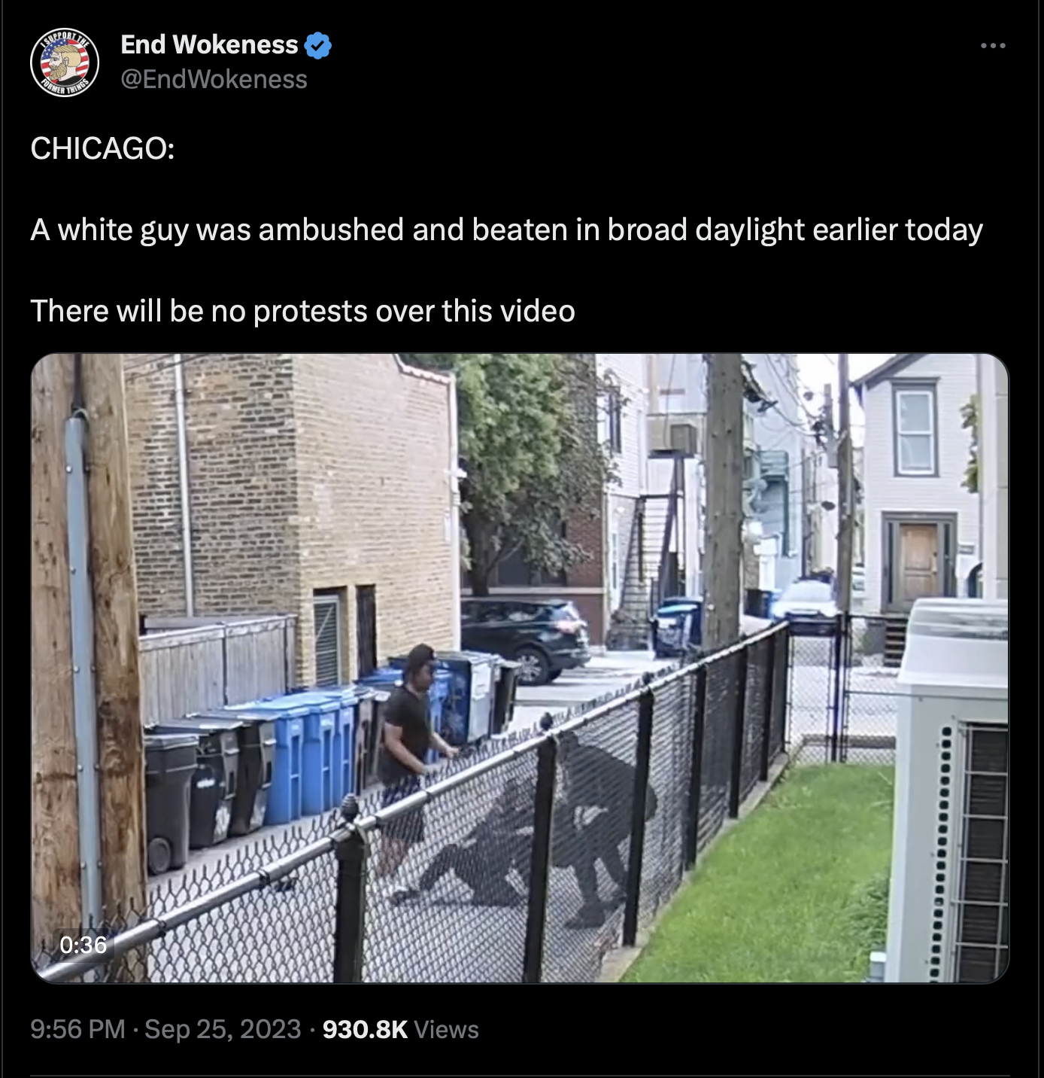This screenshot has width=1044, height=1078.
Task: Click the white house door in video
Action: pos(918,562)
